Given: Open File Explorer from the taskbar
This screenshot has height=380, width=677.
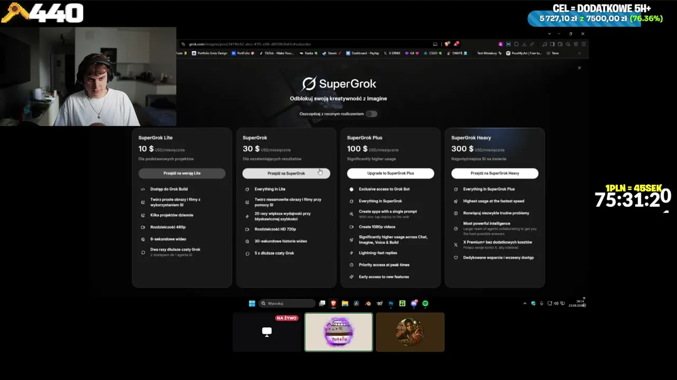Looking at the screenshot, I should tap(345, 303).
